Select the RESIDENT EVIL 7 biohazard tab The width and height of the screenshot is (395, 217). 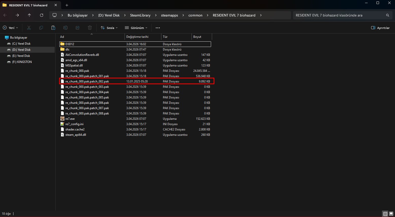[x=28, y=5]
